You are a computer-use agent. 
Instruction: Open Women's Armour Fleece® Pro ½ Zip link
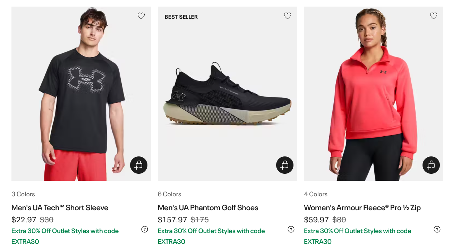click(362, 208)
